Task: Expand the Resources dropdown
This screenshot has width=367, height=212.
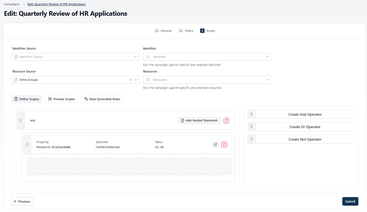Action: point(267,79)
